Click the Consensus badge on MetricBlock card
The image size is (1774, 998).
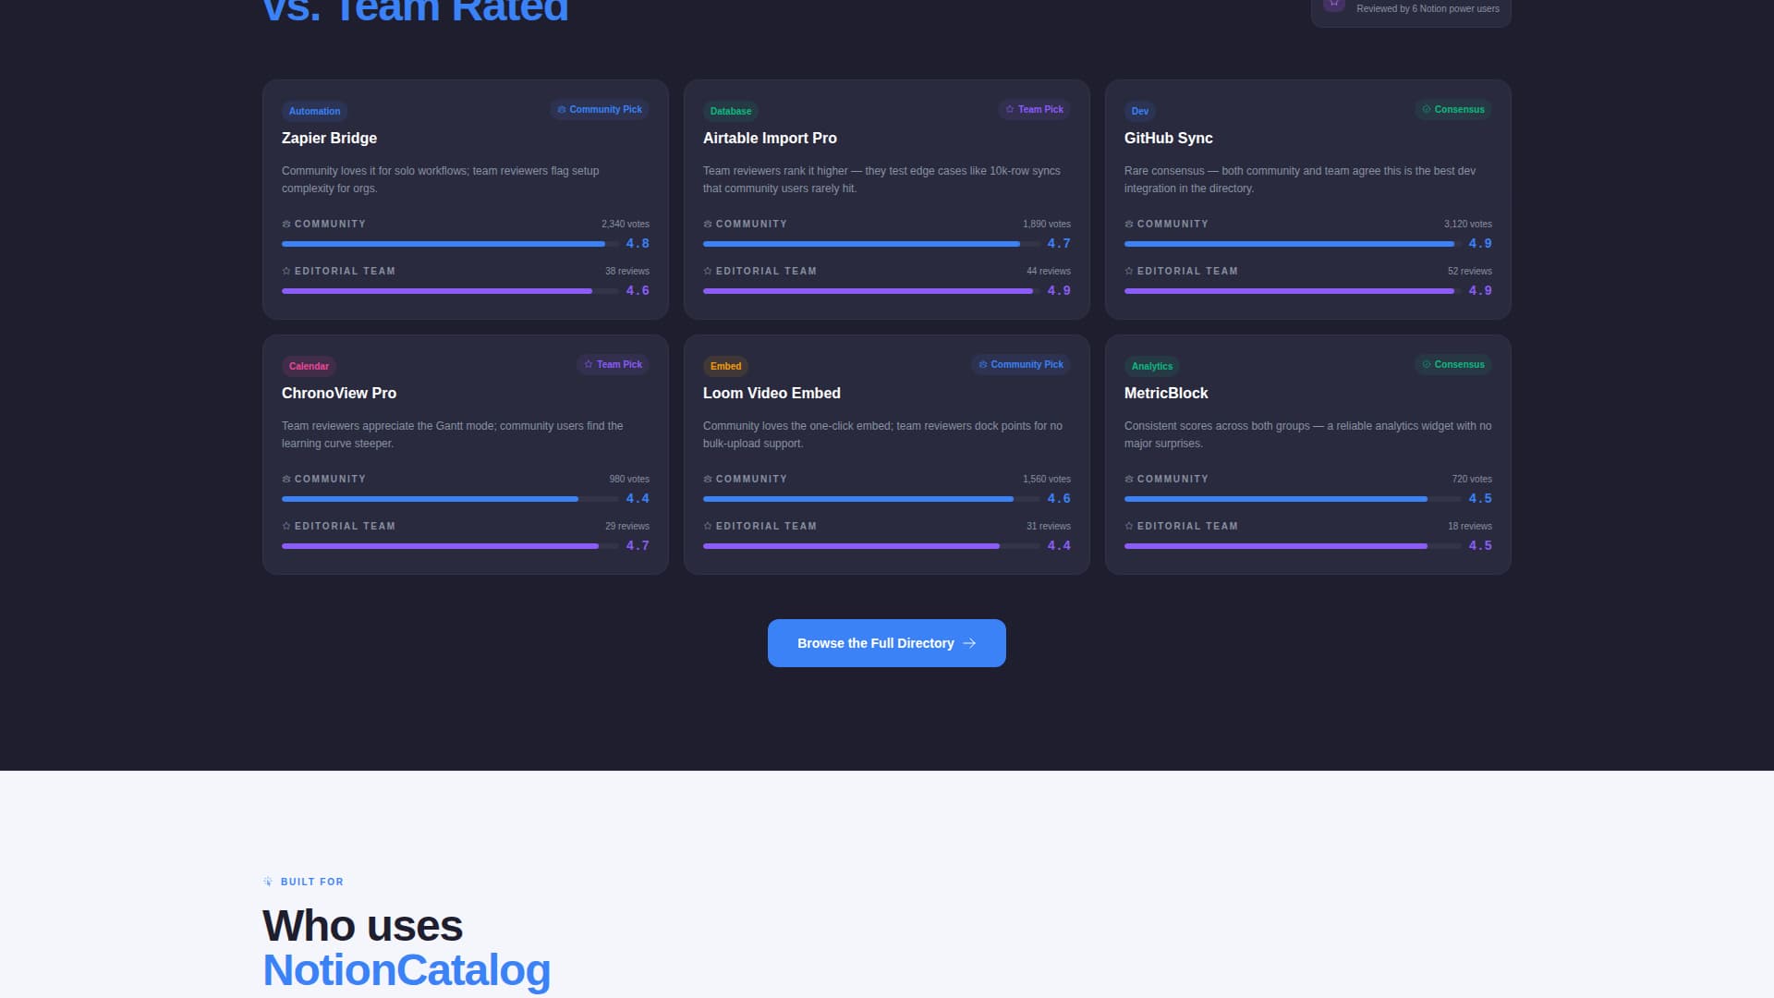click(1452, 364)
